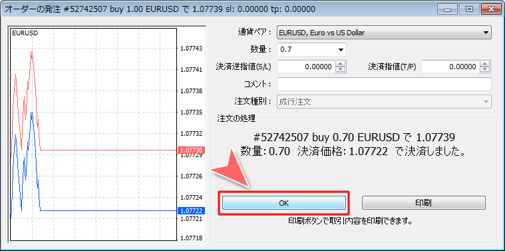
Task: Click the red 1.07730 ask price label
Action: [192, 150]
